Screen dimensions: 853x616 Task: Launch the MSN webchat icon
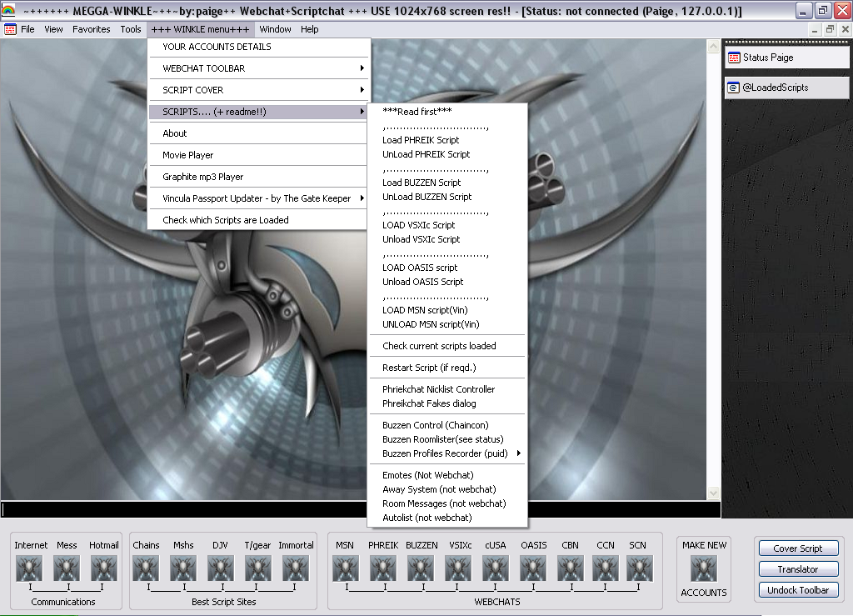click(346, 568)
